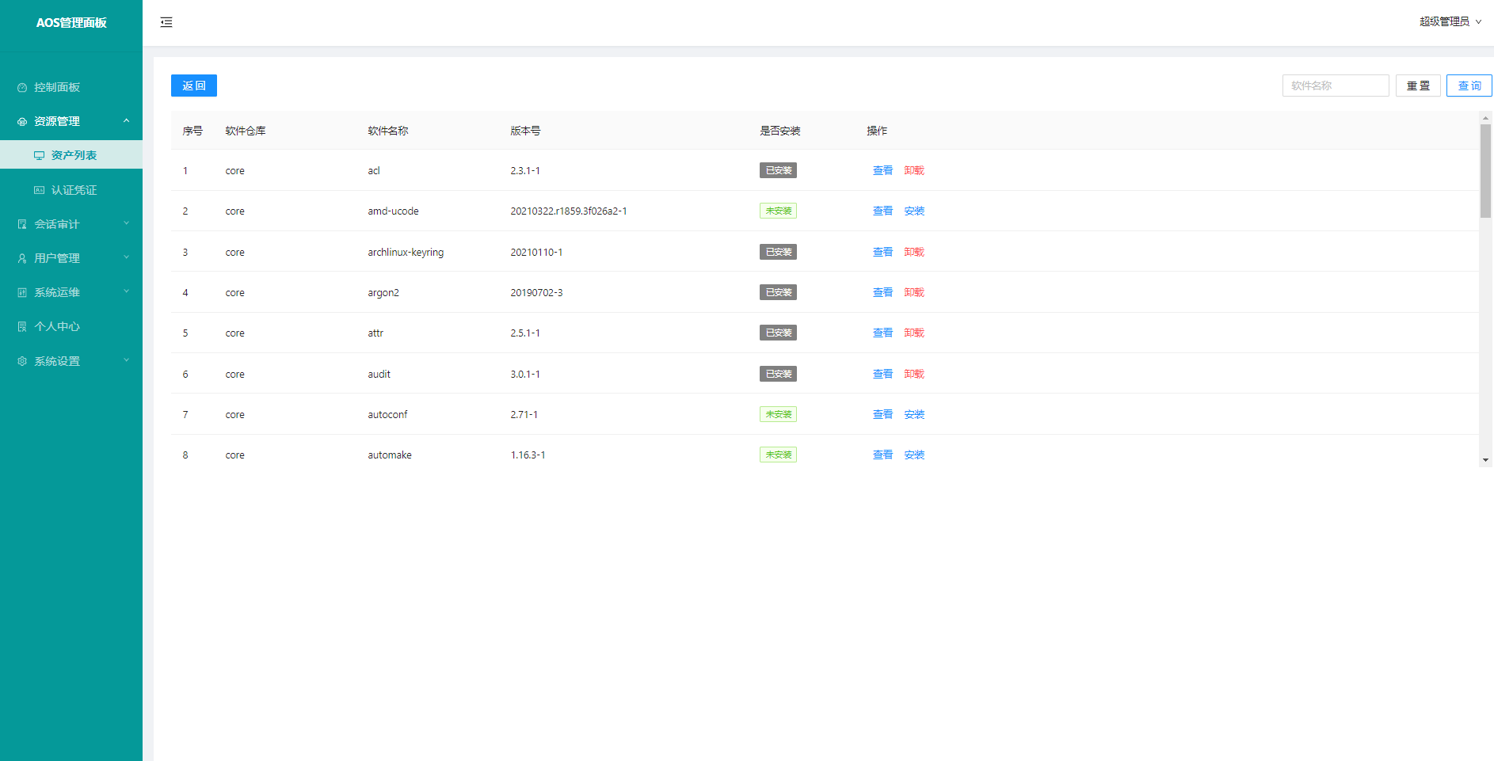Expand the 会话审计 menu chevron
The height and width of the screenshot is (761, 1494).
(x=126, y=224)
